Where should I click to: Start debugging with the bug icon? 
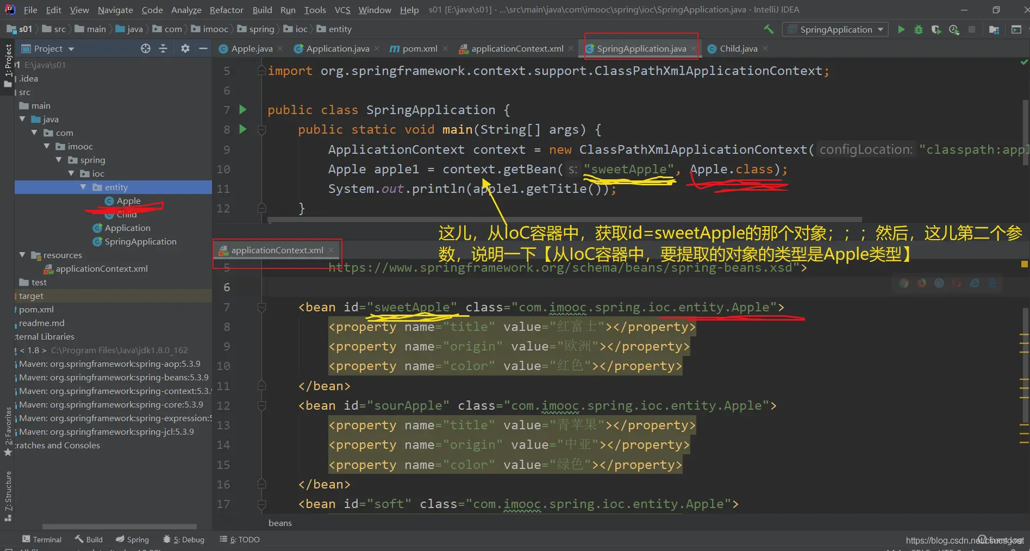click(919, 29)
